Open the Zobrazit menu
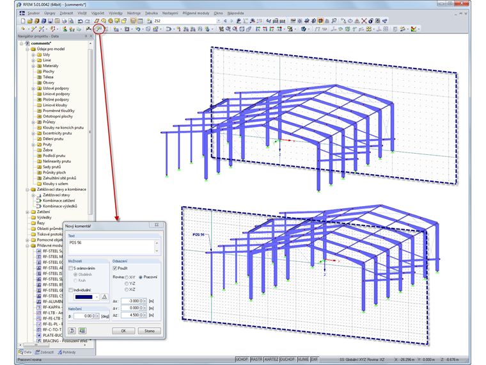This screenshot has width=486, height=365. pyautogui.click(x=67, y=13)
